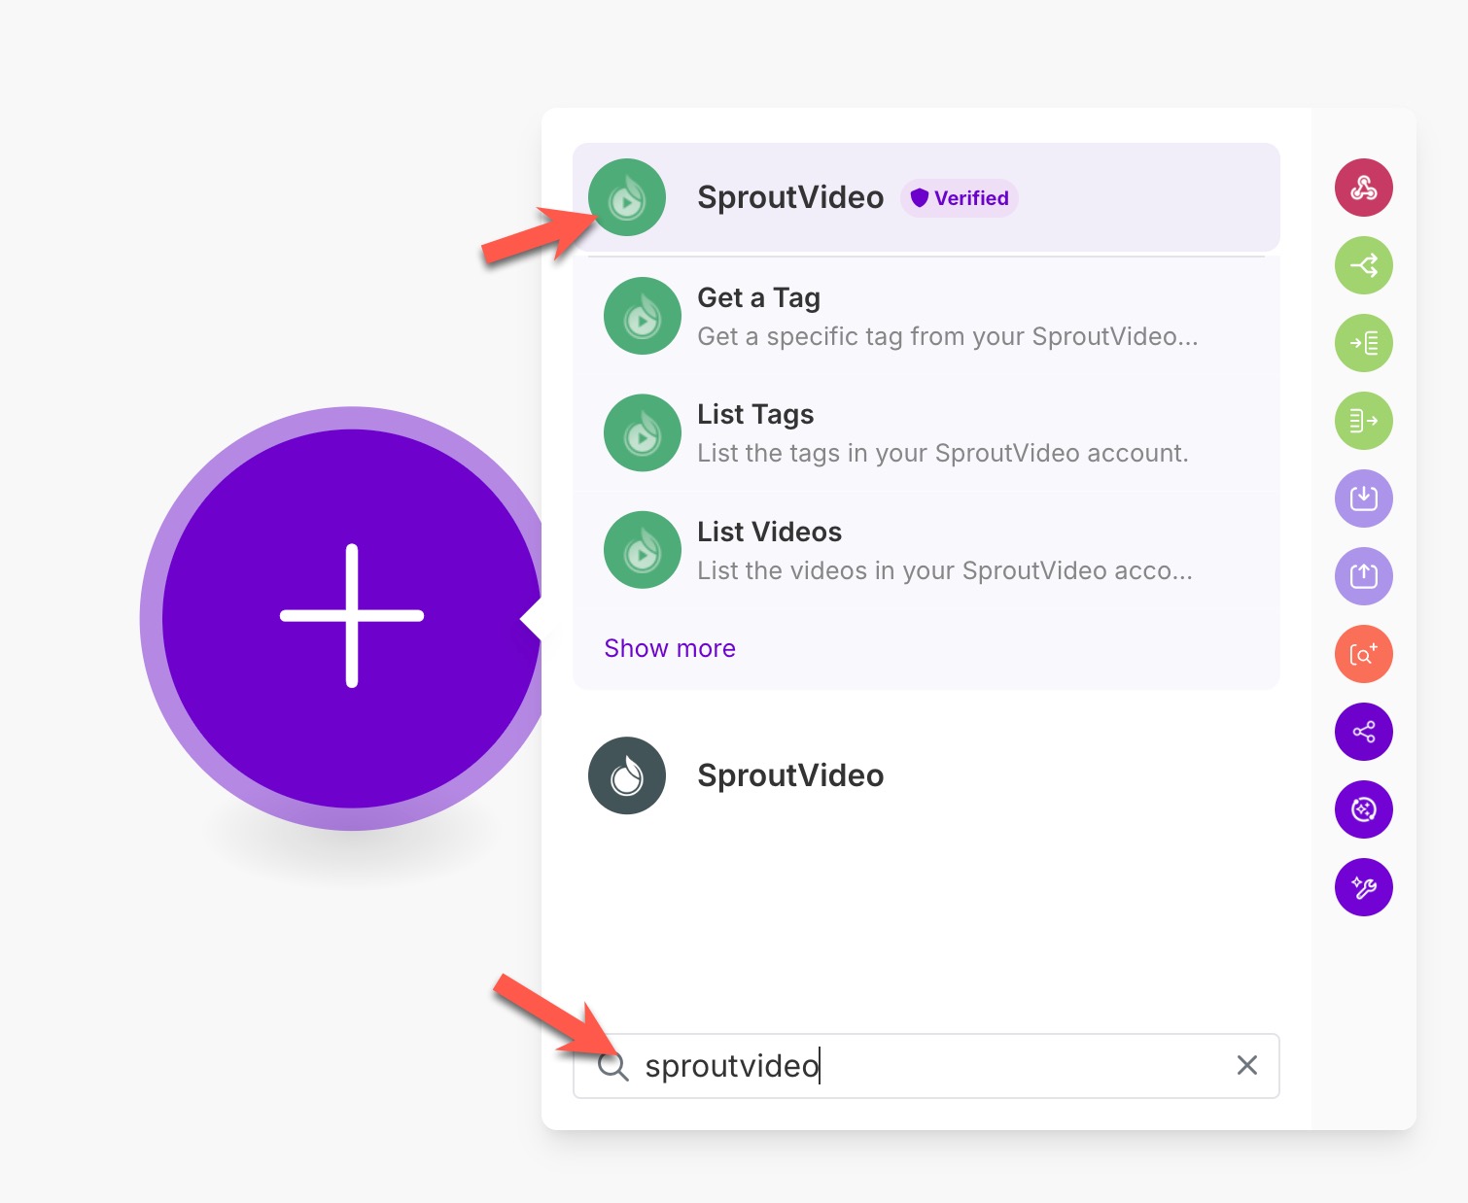Open the orange search lookup module icon
1468x1203 pixels.
pos(1363,653)
